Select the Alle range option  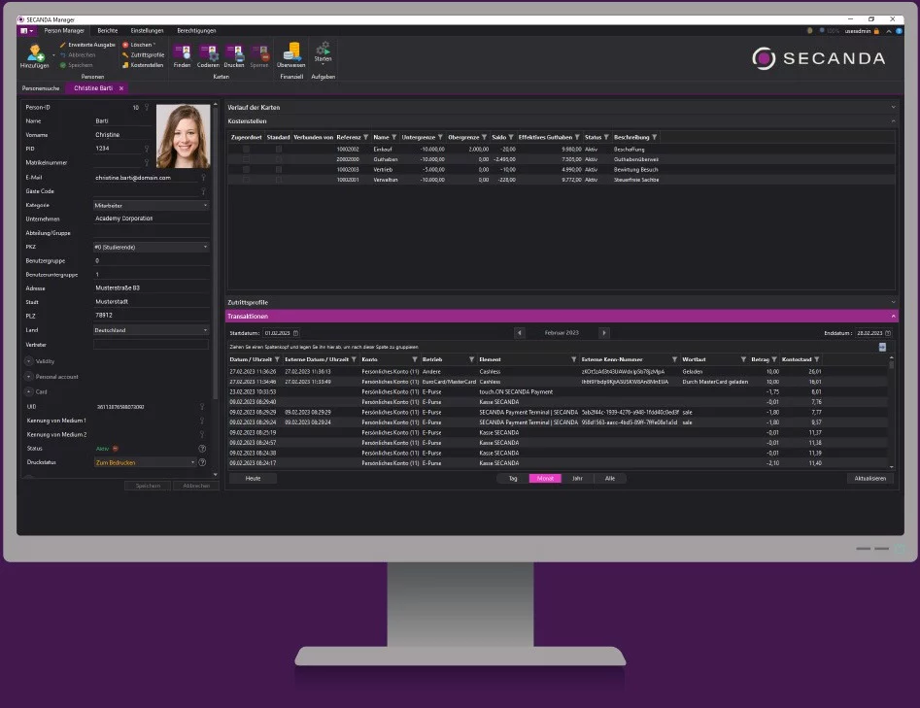610,478
